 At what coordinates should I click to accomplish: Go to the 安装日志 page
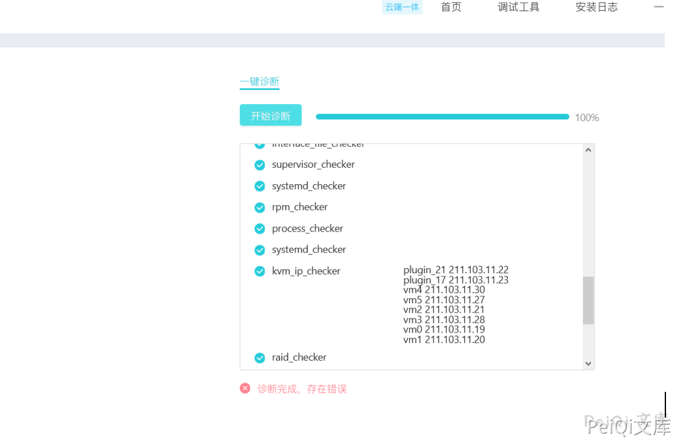[x=597, y=7]
